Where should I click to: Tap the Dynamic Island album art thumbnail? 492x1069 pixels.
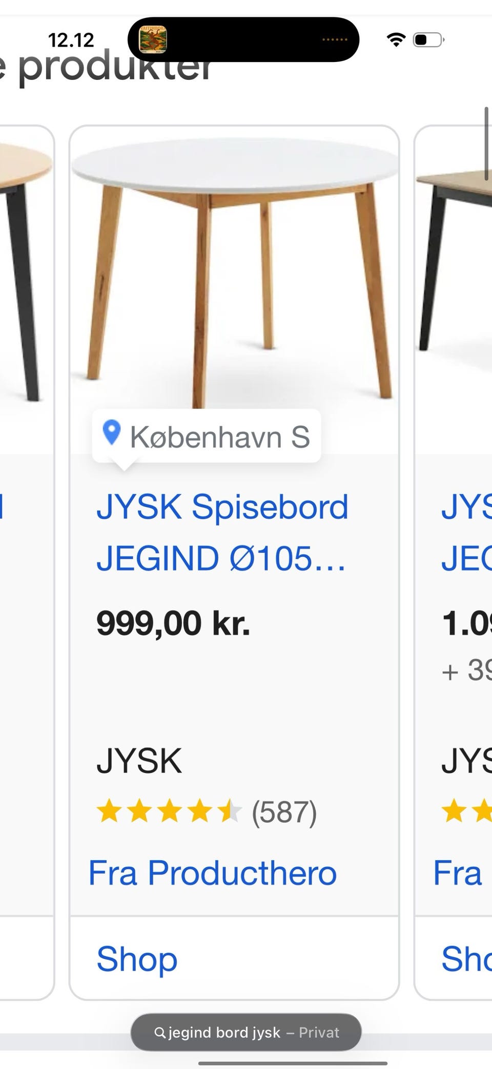tap(153, 39)
